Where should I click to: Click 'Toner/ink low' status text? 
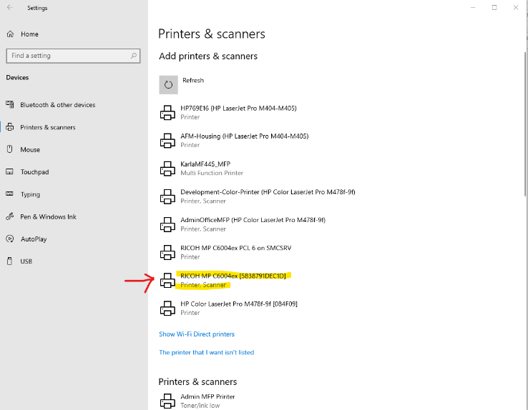click(x=200, y=406)
